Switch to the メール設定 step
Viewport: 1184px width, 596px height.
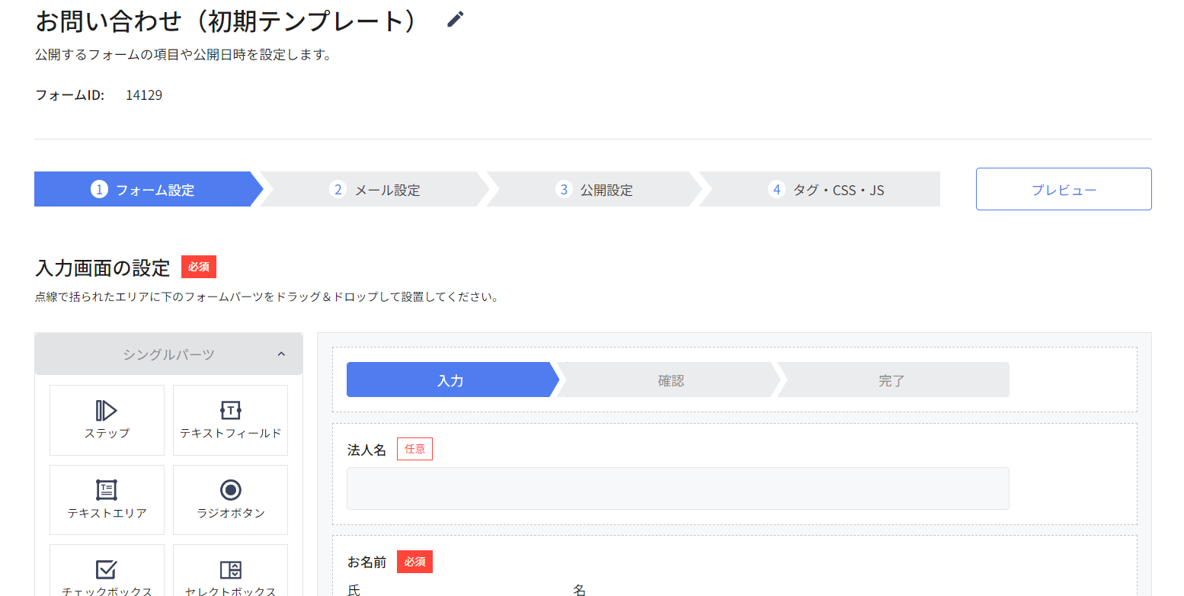pyautogui.click(x=375, y=190)
